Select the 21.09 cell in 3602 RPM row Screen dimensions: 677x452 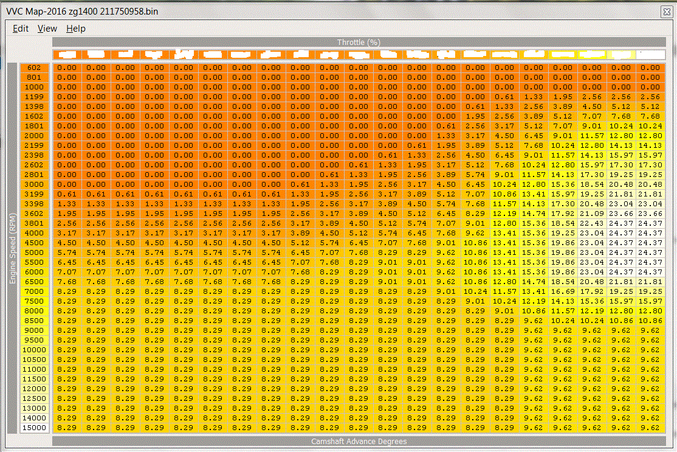click(x=592, y=214)
